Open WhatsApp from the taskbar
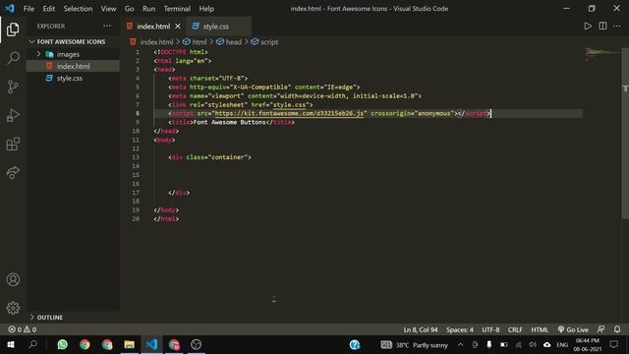This screenshot has width=629, height=354. (62, 344)
